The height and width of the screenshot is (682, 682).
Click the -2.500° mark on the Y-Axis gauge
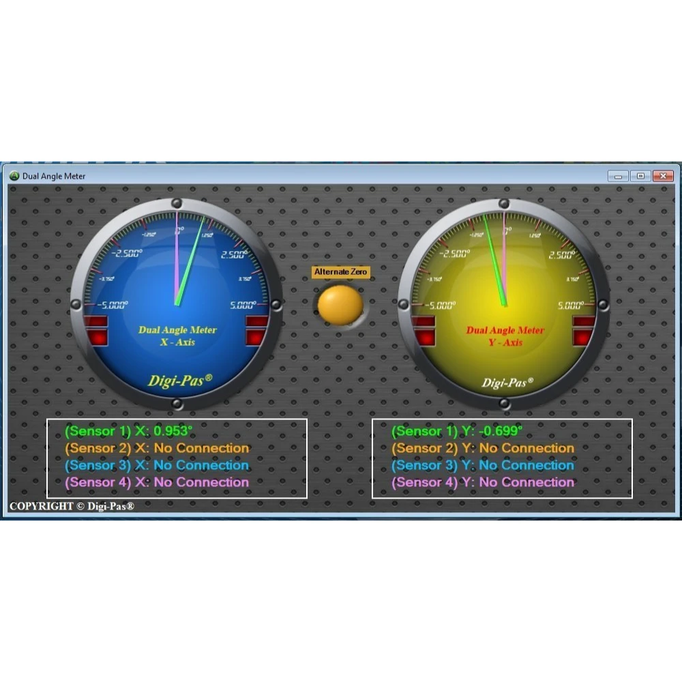(454, 253)
